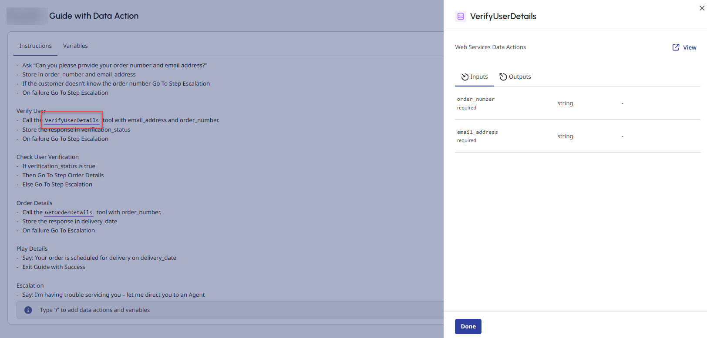Click the external-link View icon
This screenshot has height=338, width=707.
676,47
